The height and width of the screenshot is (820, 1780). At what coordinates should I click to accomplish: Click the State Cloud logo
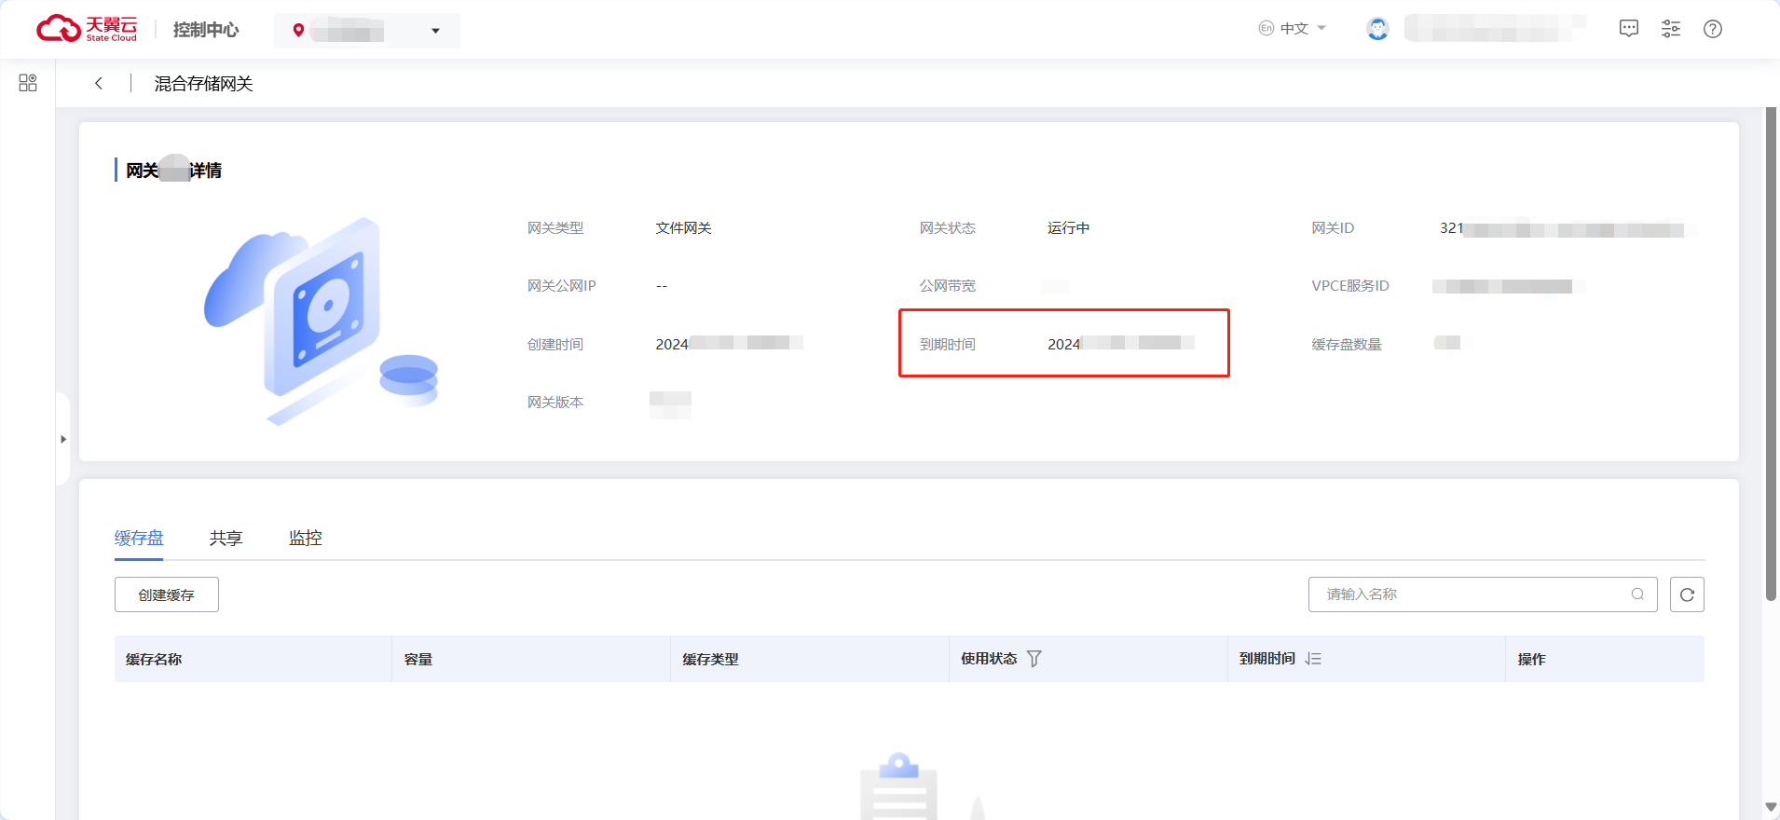[87, 29]
